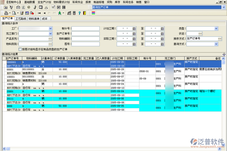This screenshot has height=151, width=227.
Task: Enable 按层次结构显示 checkbox
Action: [20, 49]
